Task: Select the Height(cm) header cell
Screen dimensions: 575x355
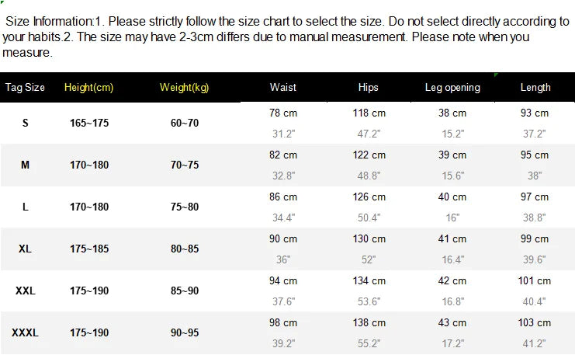Action: [88, 87]
